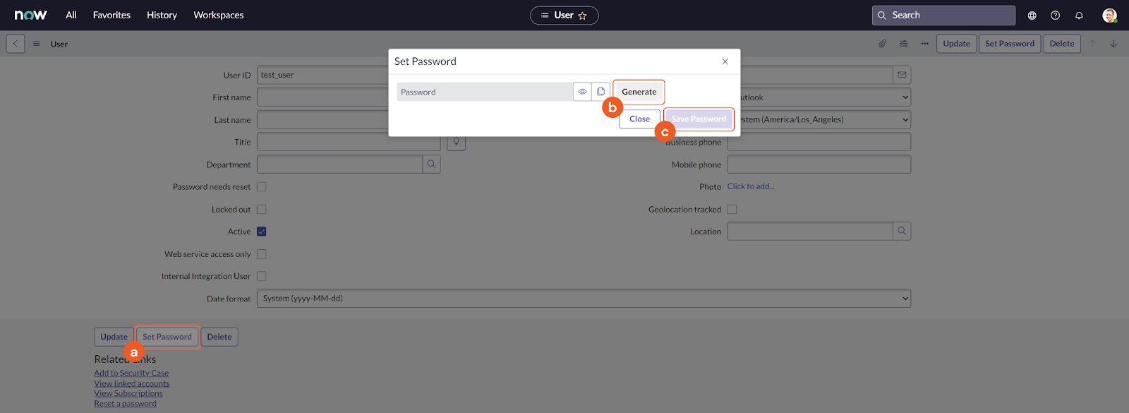Viewport: 1129px width, 413px height.
Task: Enable the Password needs reset checkbox
Action: tap(262, 187)
